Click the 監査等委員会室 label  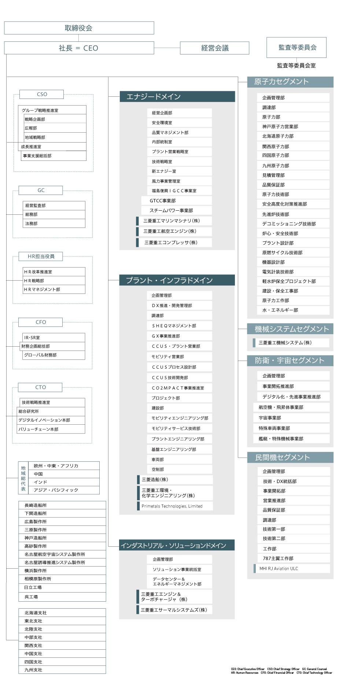coord(296,66)
